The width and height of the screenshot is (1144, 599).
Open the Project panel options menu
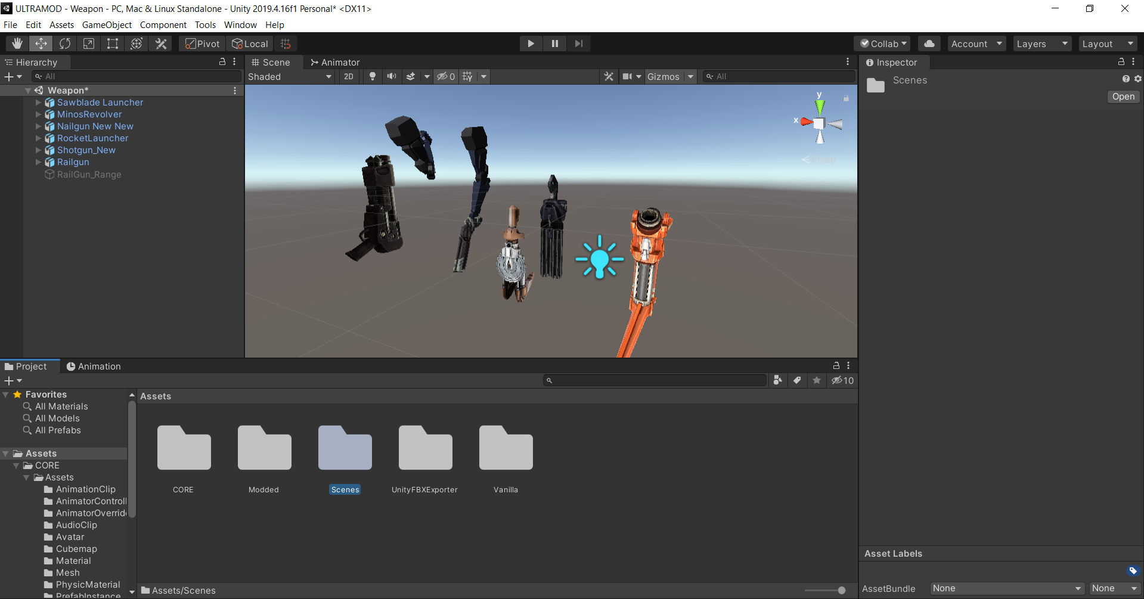pos(848,366)
